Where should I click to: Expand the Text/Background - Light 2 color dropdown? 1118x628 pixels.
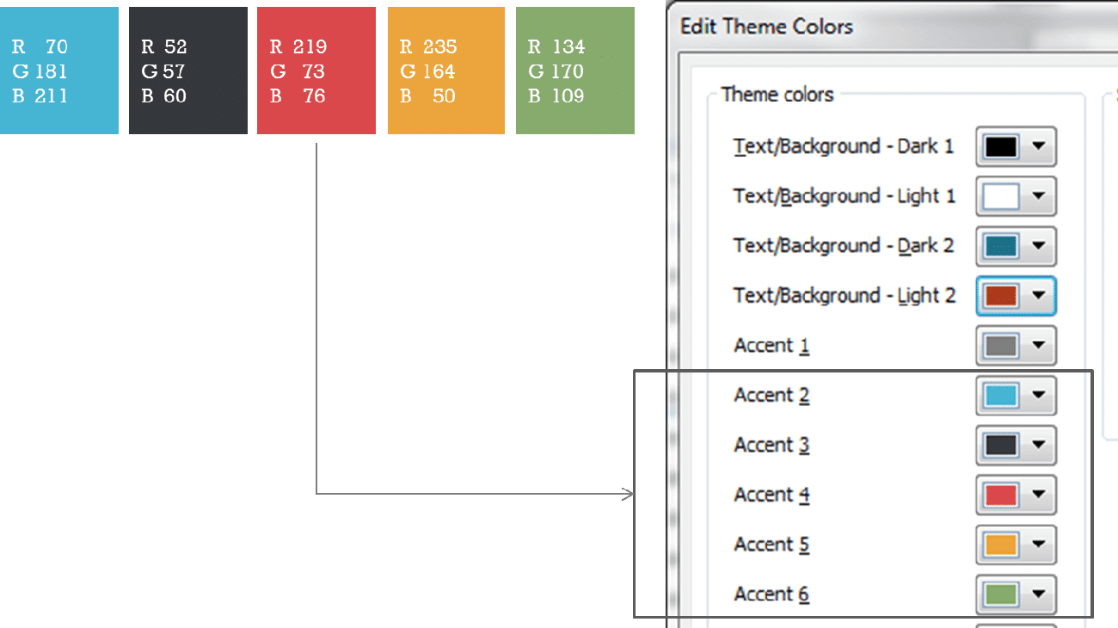(x=1036, y=296)
